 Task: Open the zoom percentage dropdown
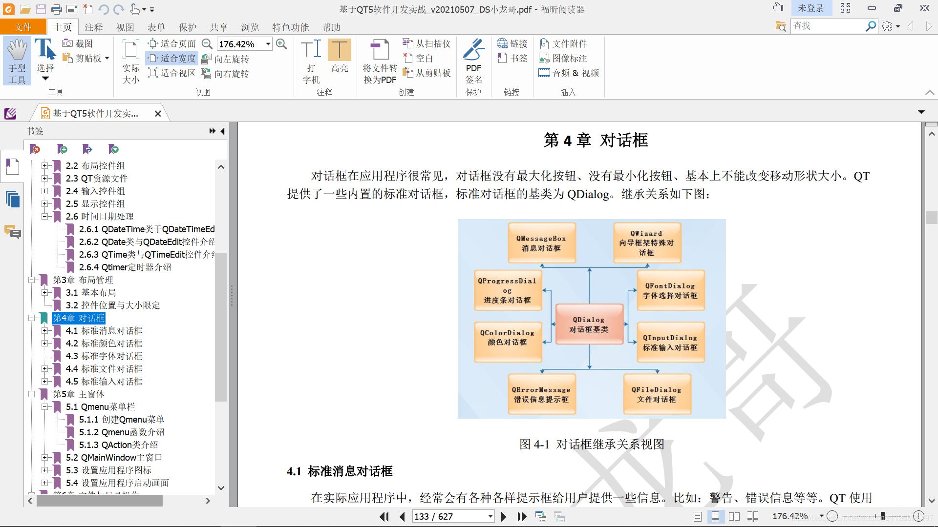coord(268,44)
